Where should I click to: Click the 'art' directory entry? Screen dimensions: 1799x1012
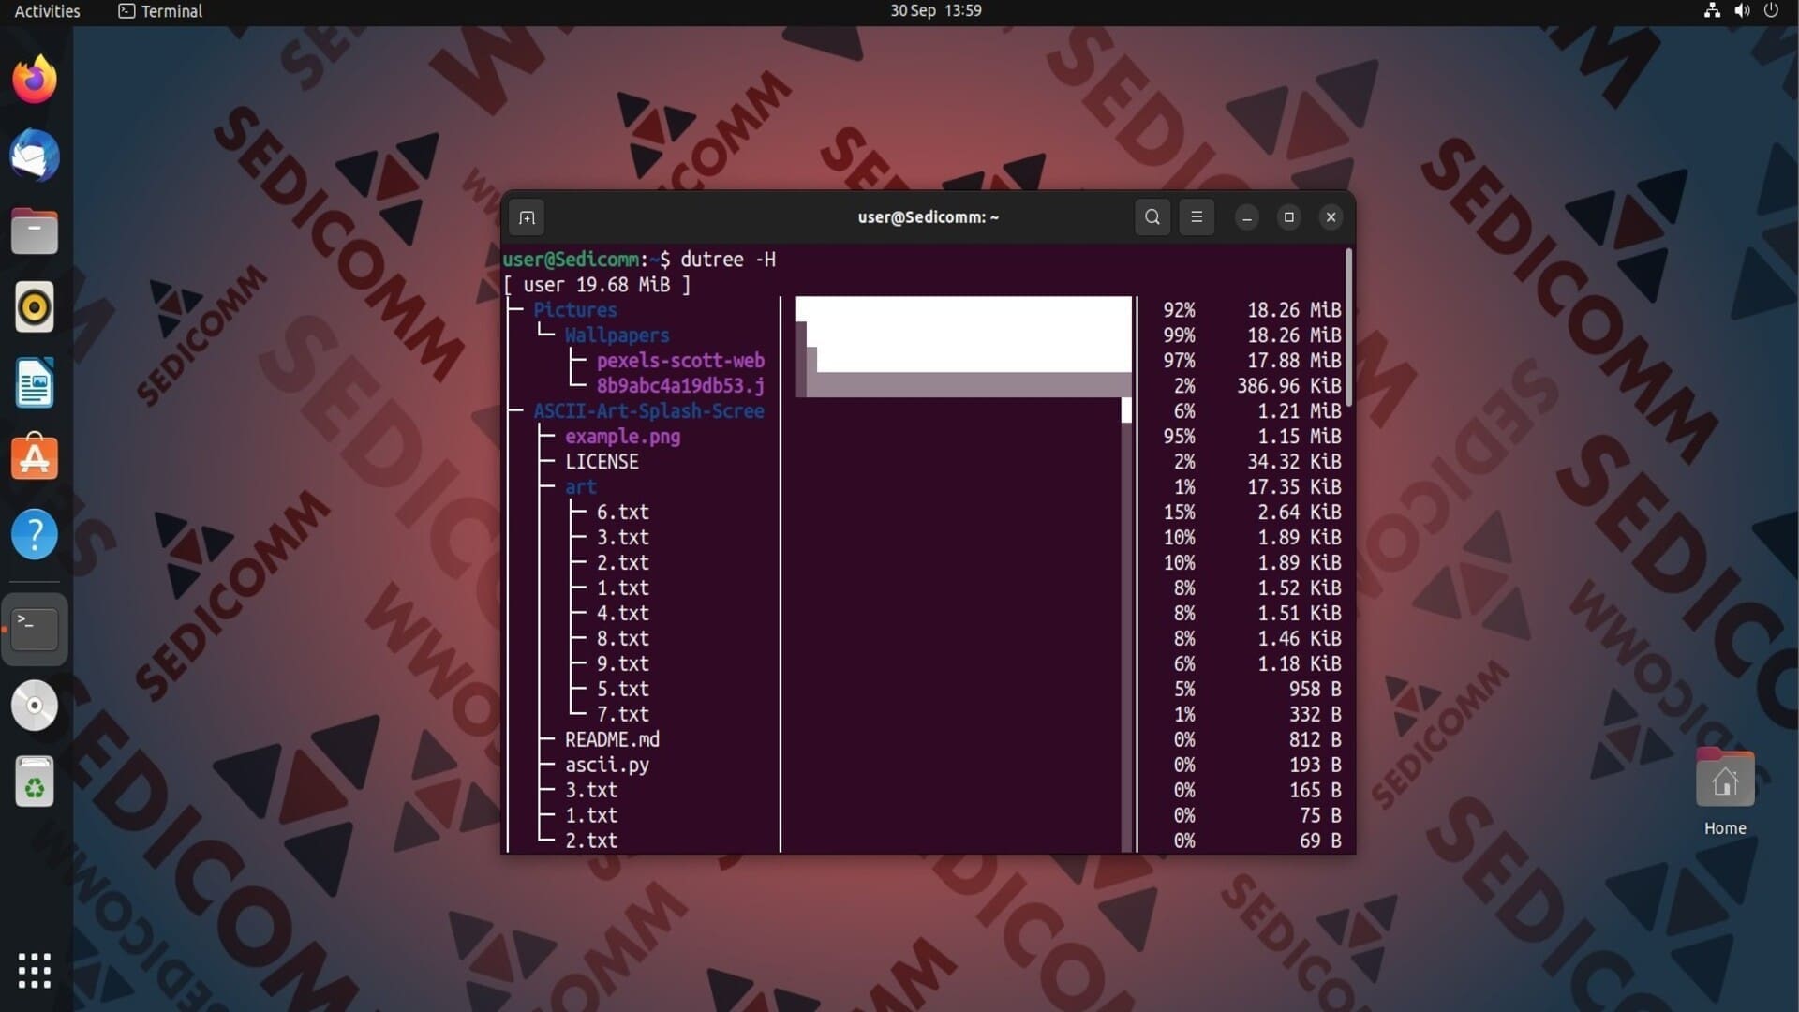pos(580,487)
